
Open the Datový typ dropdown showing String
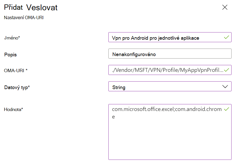click(170, 86)
